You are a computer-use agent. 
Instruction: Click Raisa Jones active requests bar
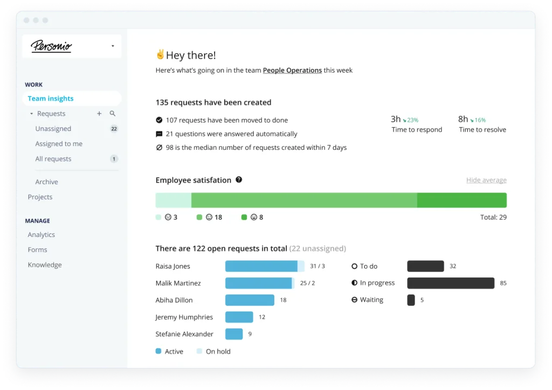point(261,266)
